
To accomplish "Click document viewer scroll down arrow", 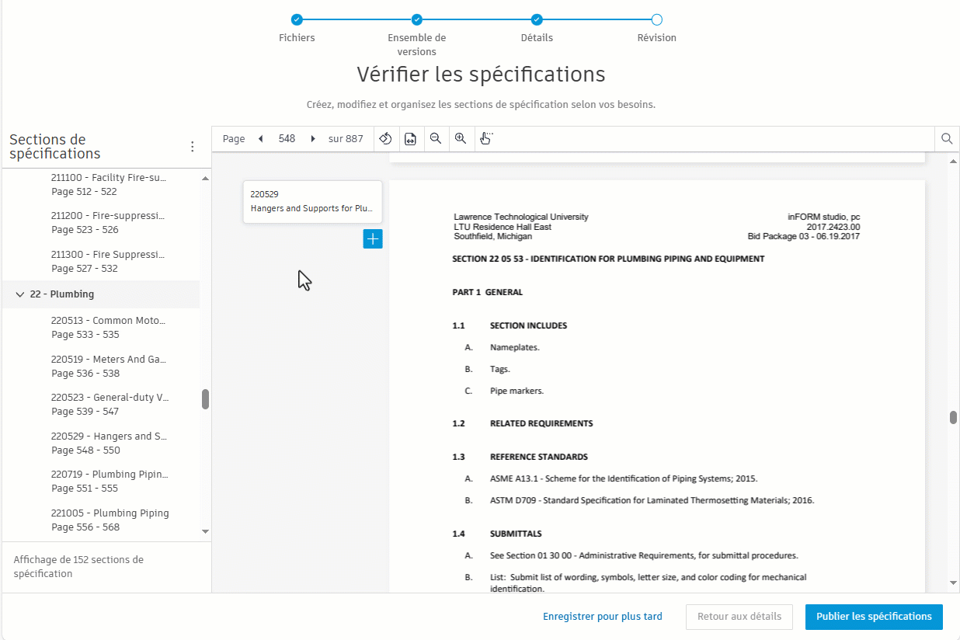I will (953, 583).
